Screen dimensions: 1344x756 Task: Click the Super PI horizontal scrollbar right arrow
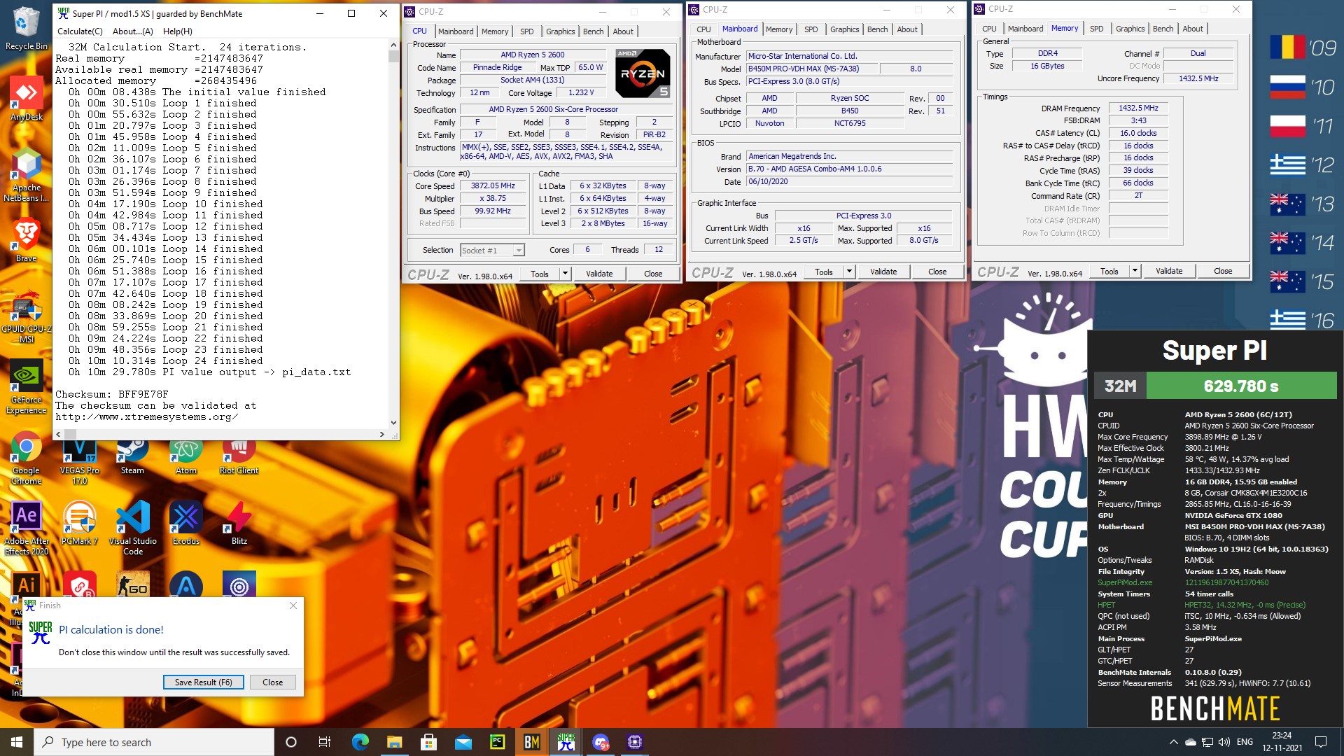tap(381, 434)
